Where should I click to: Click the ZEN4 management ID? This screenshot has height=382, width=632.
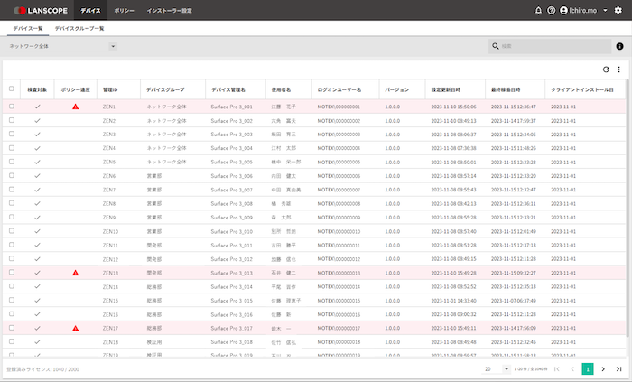pos(109,148)
